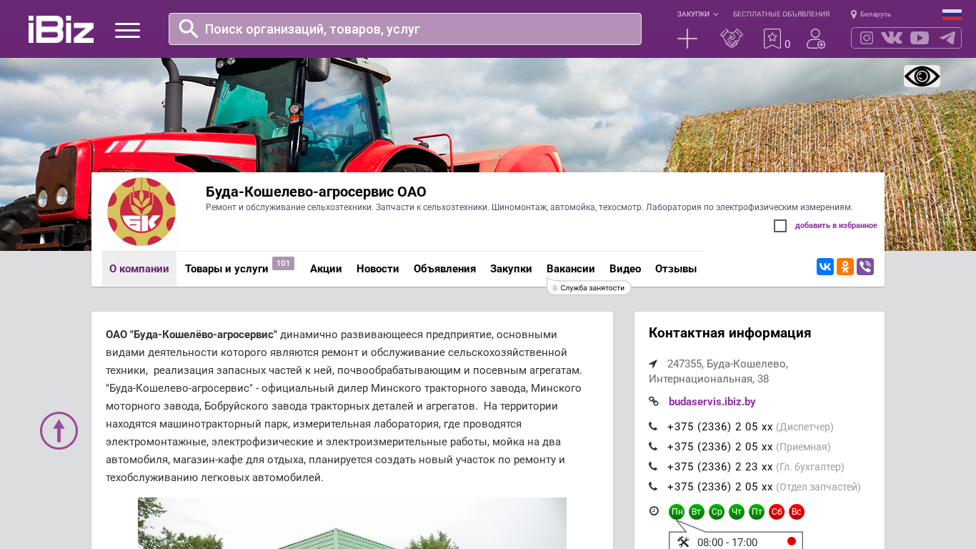The image size is (976, 549).
Task: Click company title Буда-Кошелево-агросервис ОАО
Action: coord(316,192)
